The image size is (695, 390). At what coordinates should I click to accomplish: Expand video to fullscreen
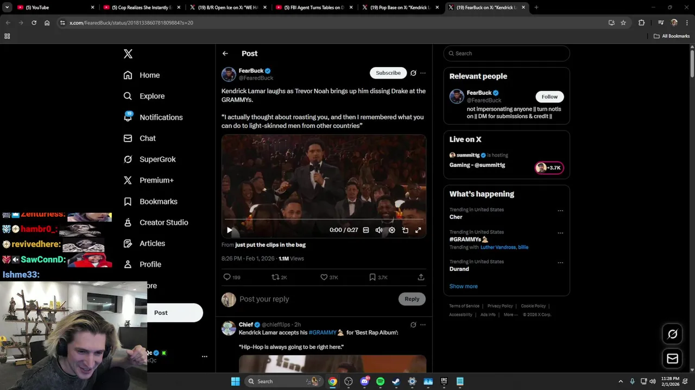[418, 230]
